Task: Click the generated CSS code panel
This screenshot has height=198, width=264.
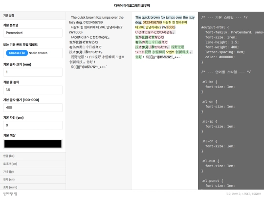Action: point(231,101)
